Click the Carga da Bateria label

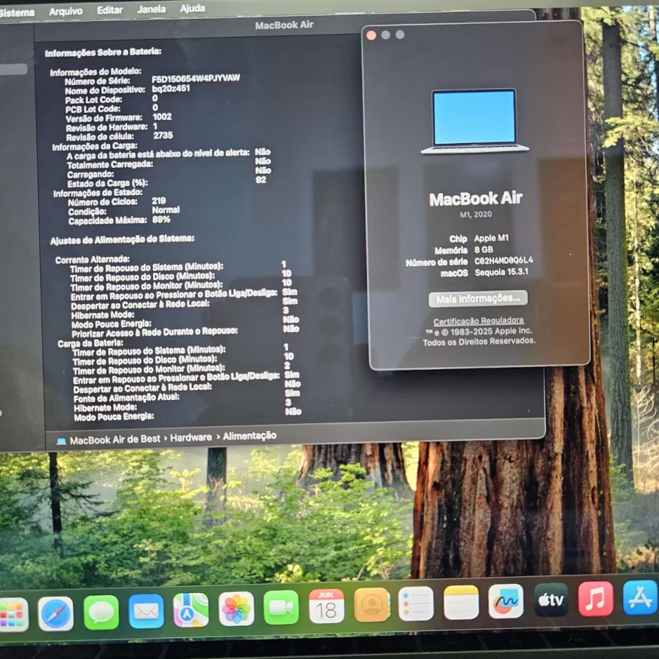pyautogui.click(x=90, y=343)
